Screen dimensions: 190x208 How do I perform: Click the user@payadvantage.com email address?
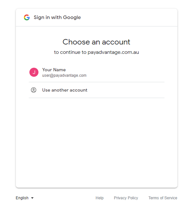64,75
